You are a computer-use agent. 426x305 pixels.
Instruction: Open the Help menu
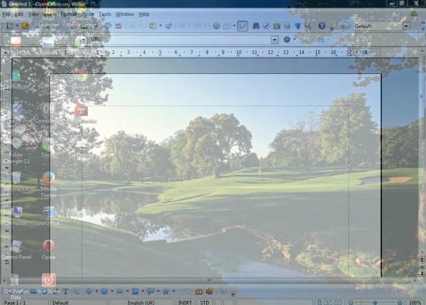[144, 14]
